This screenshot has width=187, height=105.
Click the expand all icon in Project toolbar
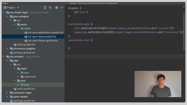pyautogui.click(x=45, y=8)
